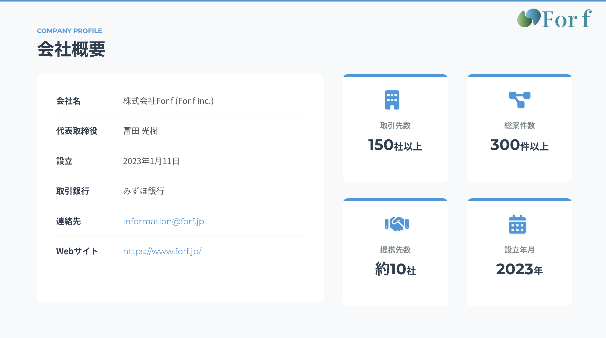Viewport: 606px width, 338px height.
Task: Open the https://www.forf.jp/ website link
Action: [x=162, y=251]
